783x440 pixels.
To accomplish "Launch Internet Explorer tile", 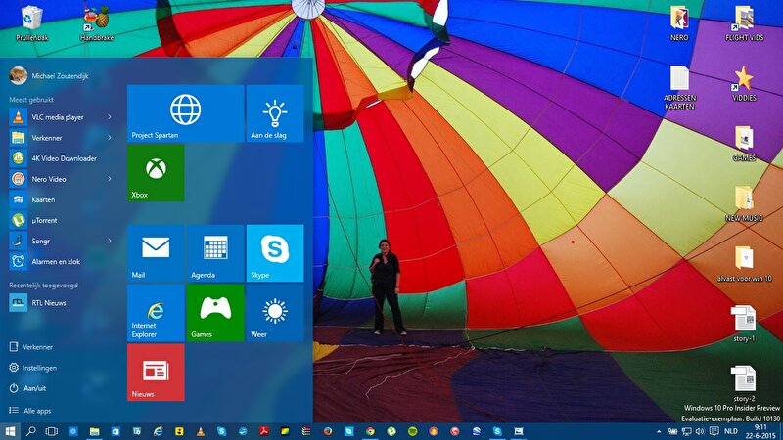I will (156, 313).
